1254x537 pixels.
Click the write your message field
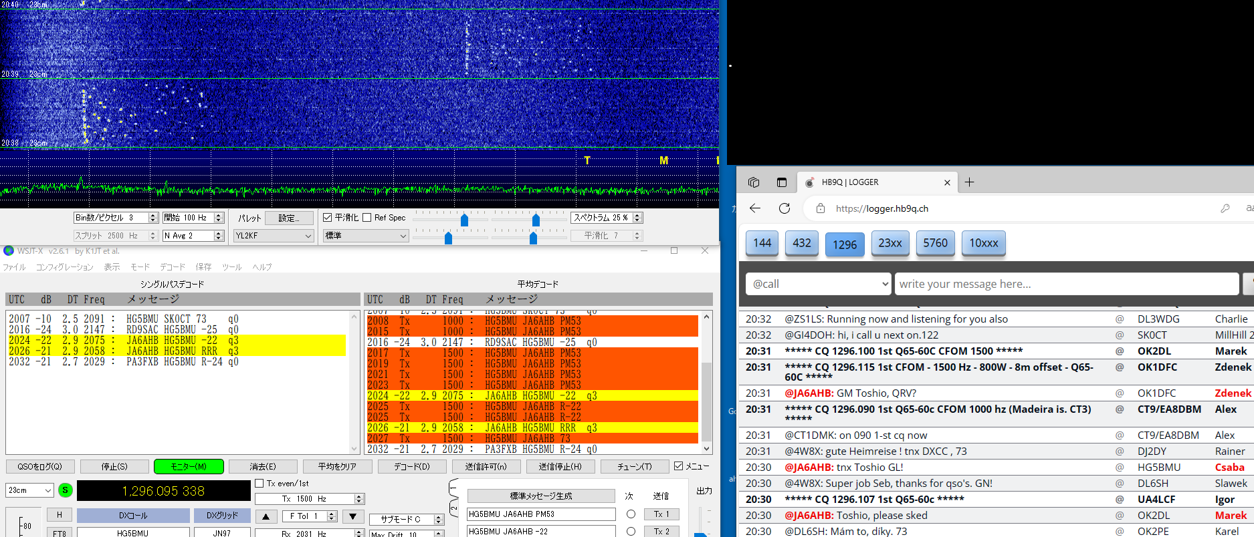(x=1066, y=284)
